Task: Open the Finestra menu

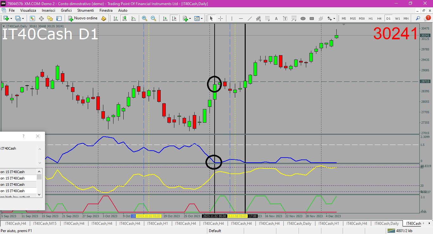Action: point(106,10)
